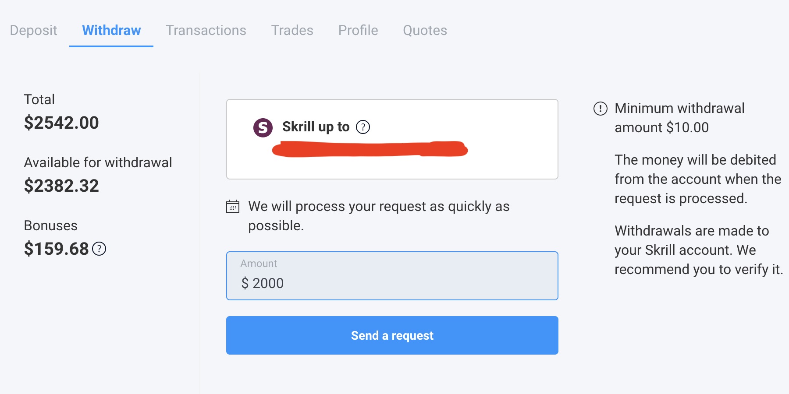Click the Available for withdrawal amount $2382.32

[x=61, y=186]
